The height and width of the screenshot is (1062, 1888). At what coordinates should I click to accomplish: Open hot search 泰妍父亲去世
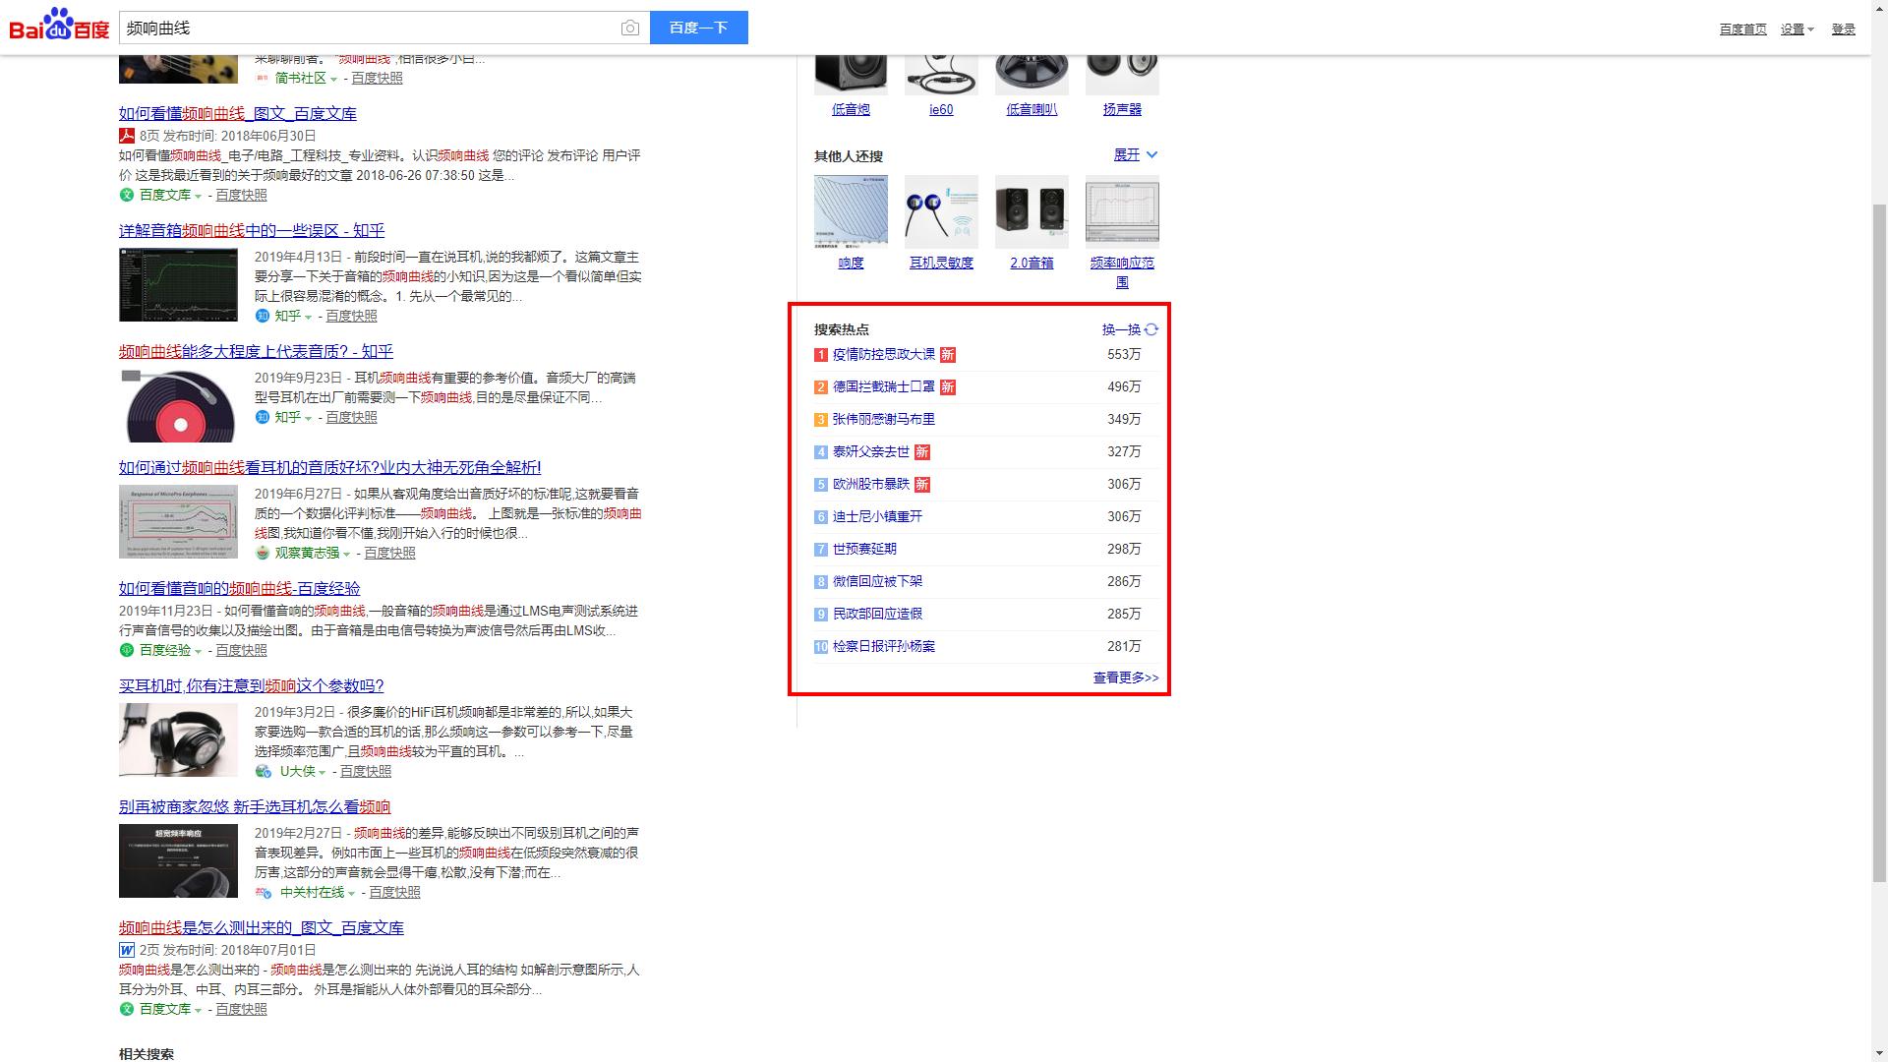click(871, 451)
